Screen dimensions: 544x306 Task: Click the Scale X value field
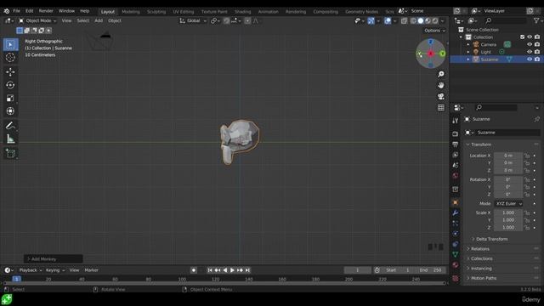pos(508,212)
